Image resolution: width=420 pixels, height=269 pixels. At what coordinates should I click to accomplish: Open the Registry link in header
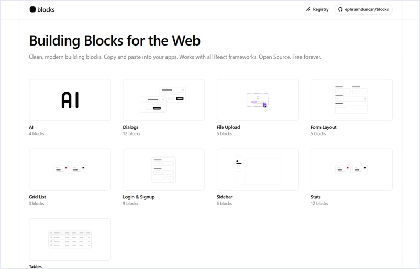point(320,9)
